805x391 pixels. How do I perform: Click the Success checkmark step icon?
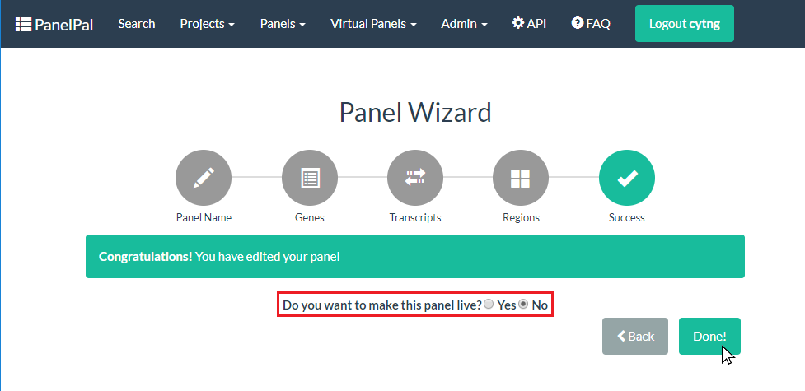627,178
